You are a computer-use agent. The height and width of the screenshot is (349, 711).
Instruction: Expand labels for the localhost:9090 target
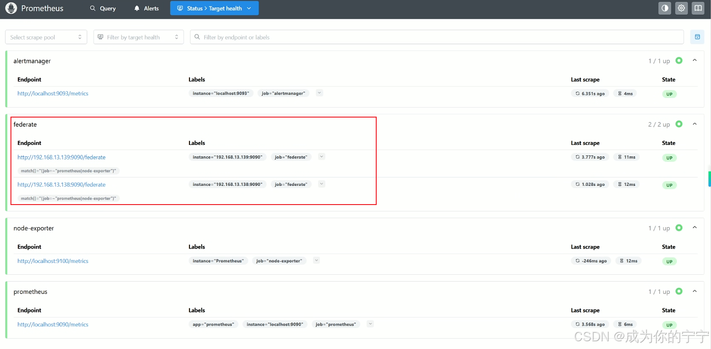(370, 324)
